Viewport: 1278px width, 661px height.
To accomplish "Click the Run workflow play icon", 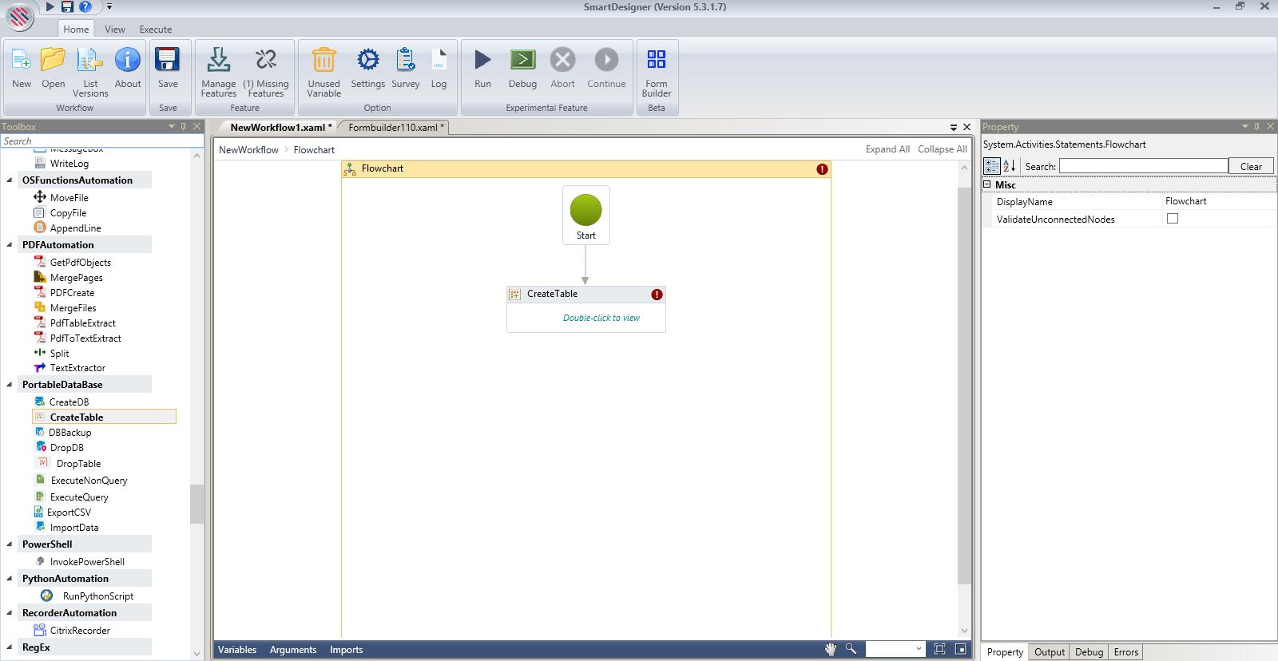I will click(482, 61).
